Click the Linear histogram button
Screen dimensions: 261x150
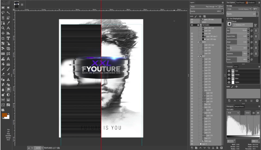248,113
